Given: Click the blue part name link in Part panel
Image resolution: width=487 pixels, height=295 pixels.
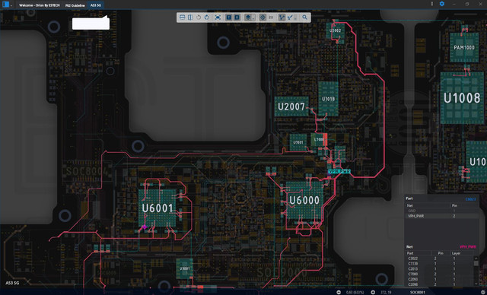Looking at the screenshot, I should pos(470,199).
